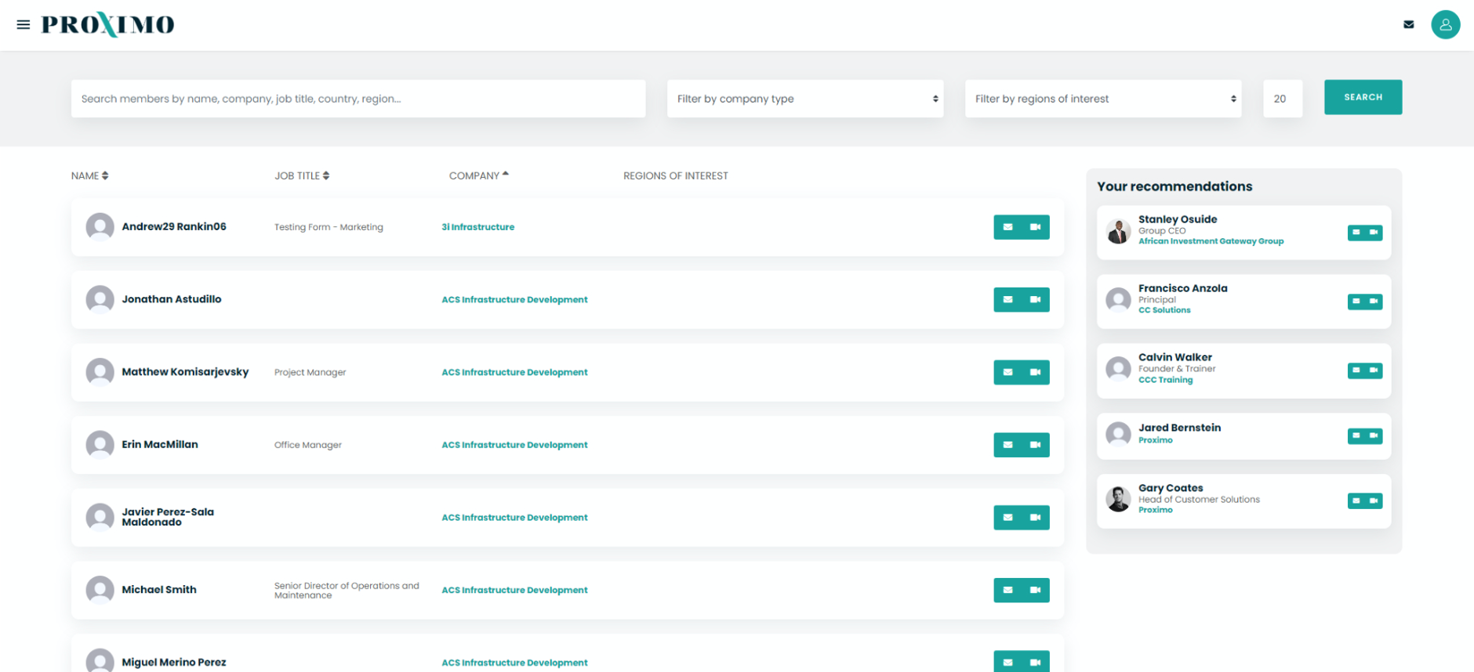
Task: Start video call with Erin MacMillan
Action: click(1036, 445)
